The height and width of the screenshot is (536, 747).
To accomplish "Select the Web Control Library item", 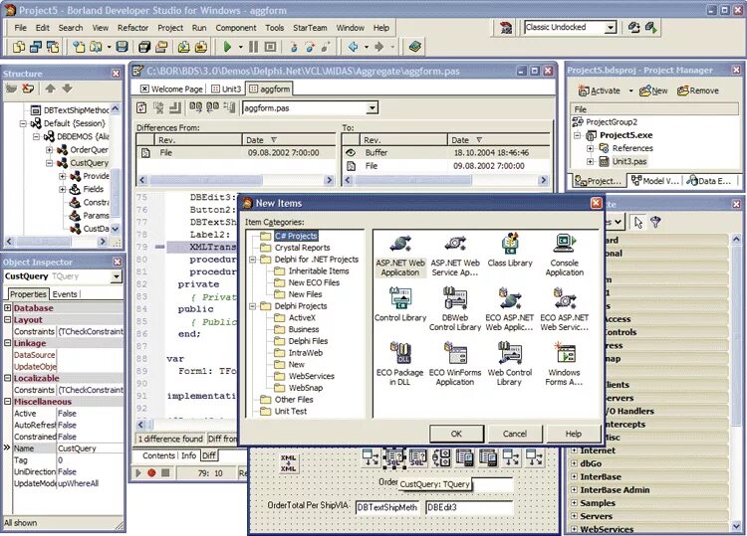I will click(x=510, y=364).
